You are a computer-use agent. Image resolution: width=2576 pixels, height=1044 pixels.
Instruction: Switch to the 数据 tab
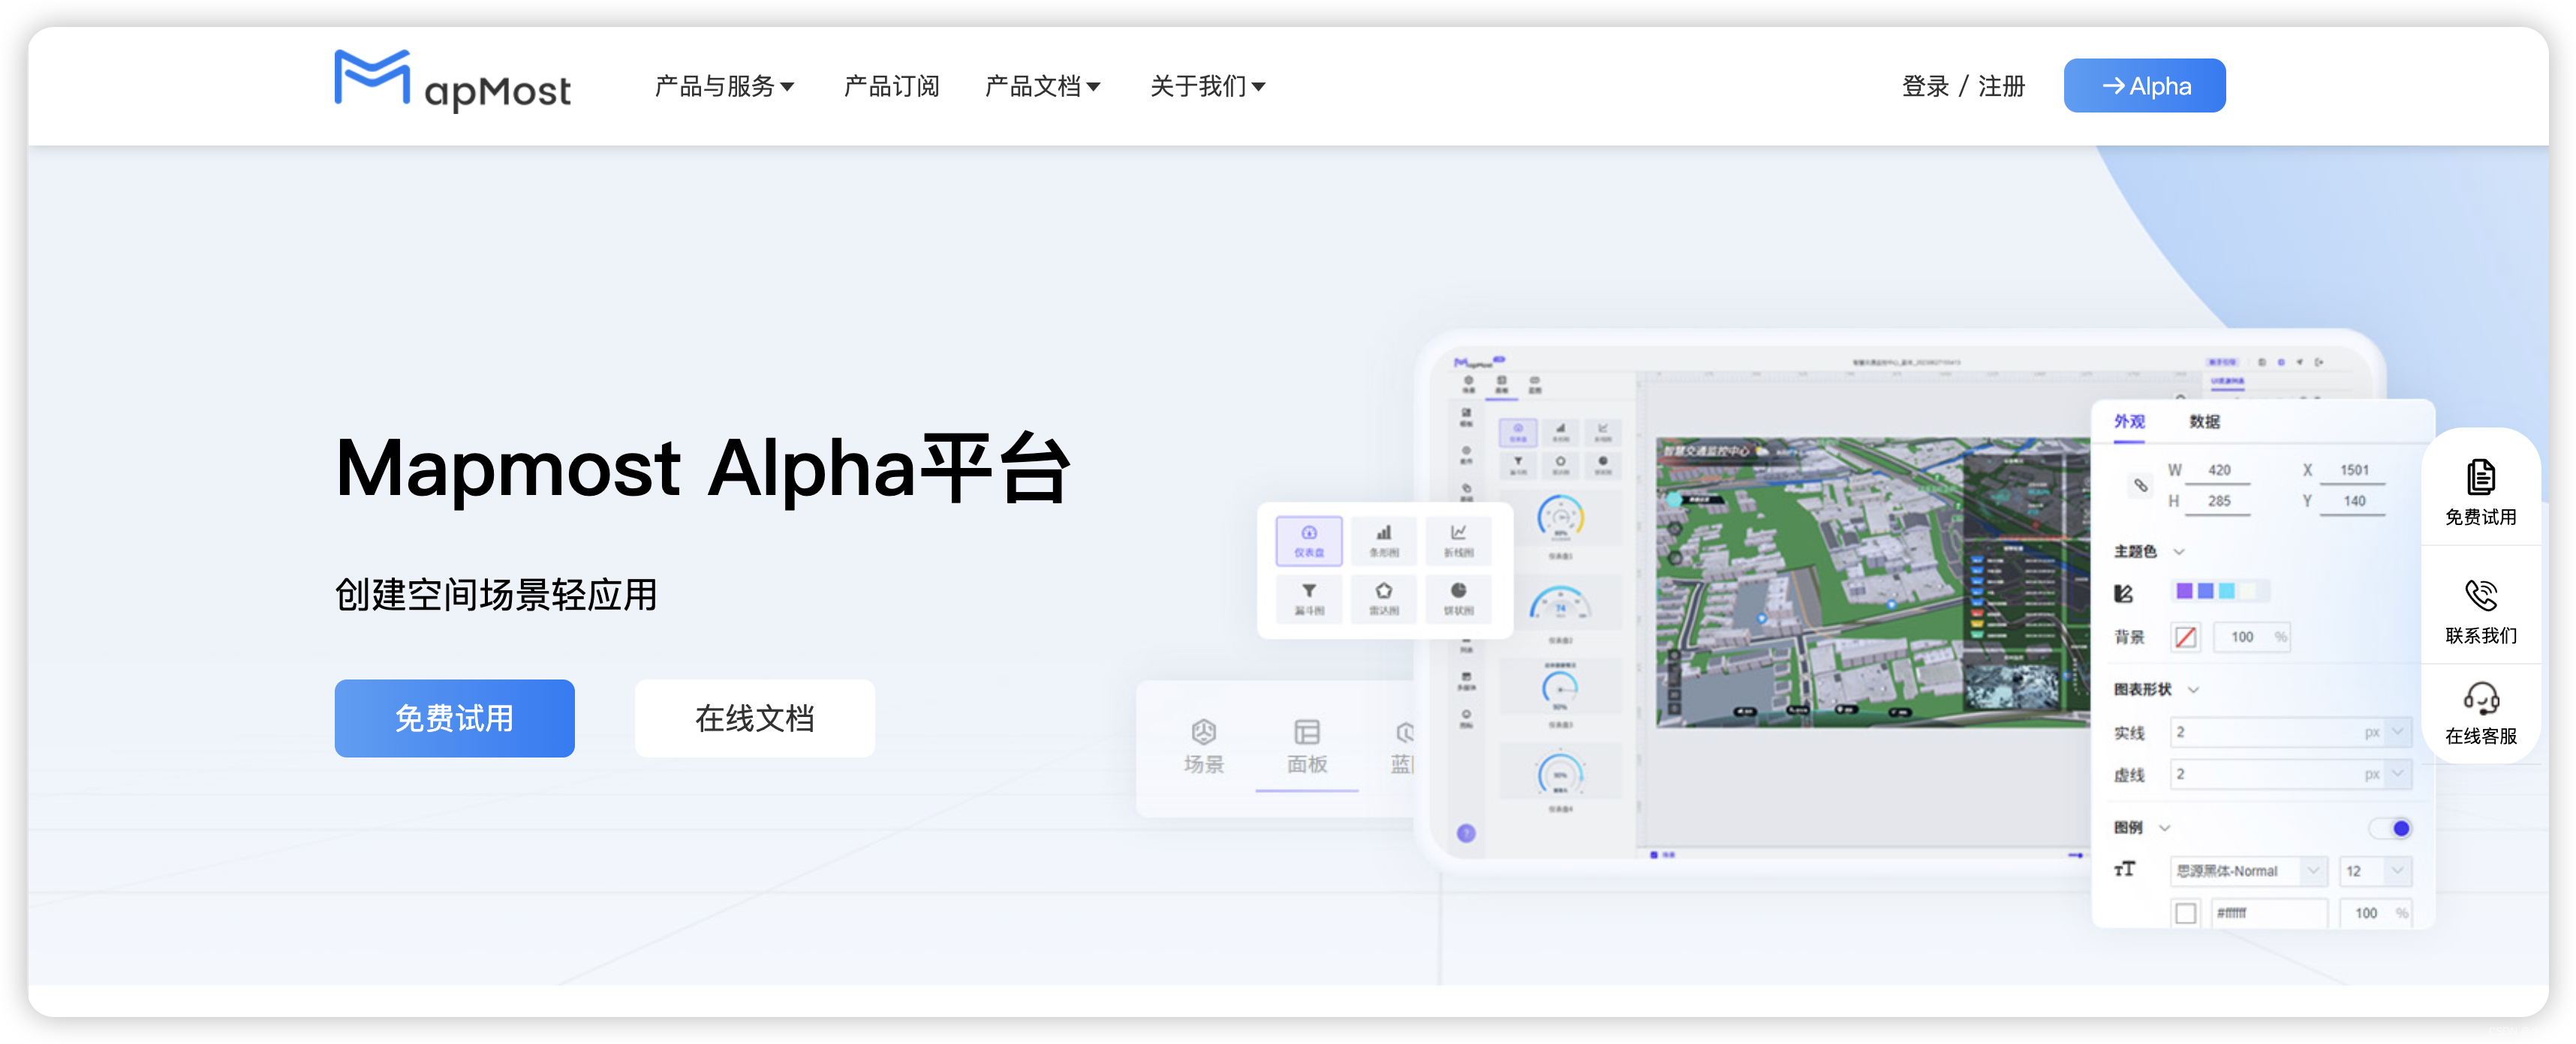pyautogui.click(x=2204, y=421)
